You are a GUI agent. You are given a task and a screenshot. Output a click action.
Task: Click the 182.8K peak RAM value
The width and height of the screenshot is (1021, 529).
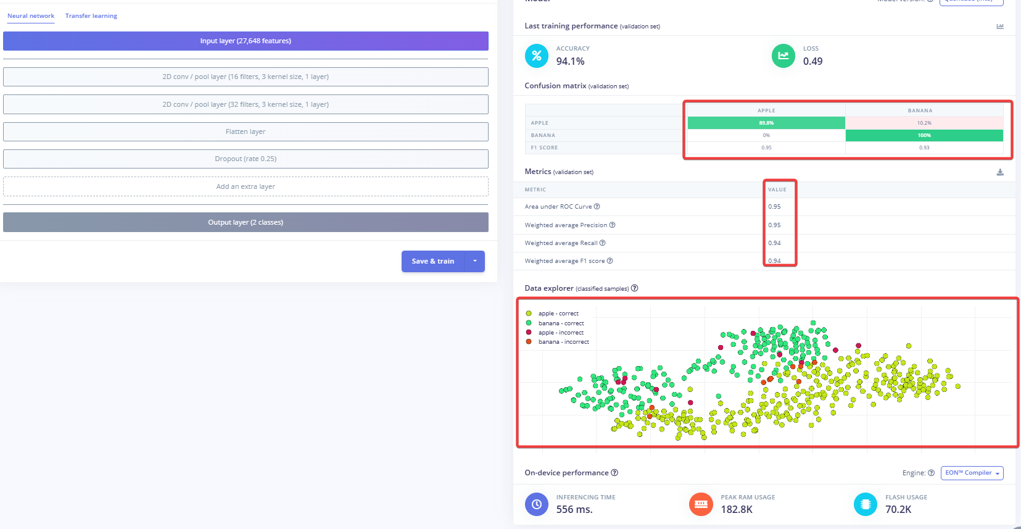pyautogui.click(x=737, y=510)
